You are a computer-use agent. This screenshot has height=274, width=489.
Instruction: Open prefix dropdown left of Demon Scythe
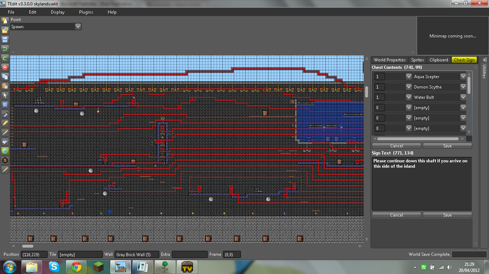point(409,87)
